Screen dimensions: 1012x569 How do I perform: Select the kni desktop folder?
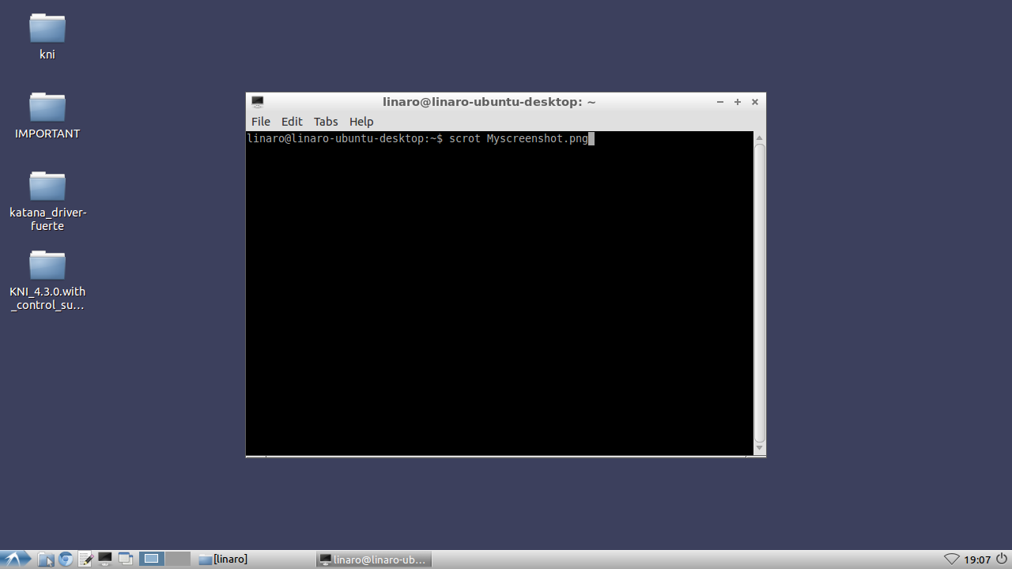(47, 36)
